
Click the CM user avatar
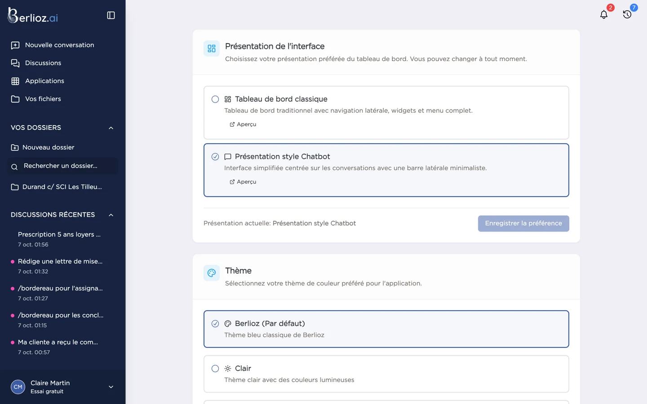18,386
